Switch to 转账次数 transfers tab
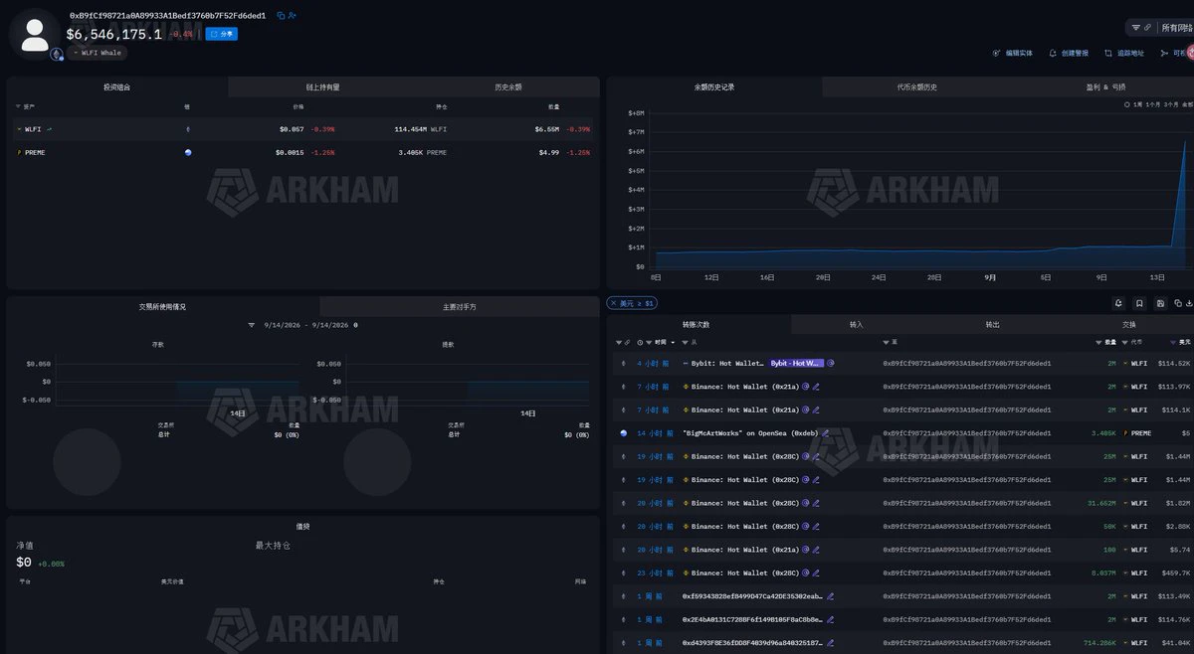 [696, 325]
